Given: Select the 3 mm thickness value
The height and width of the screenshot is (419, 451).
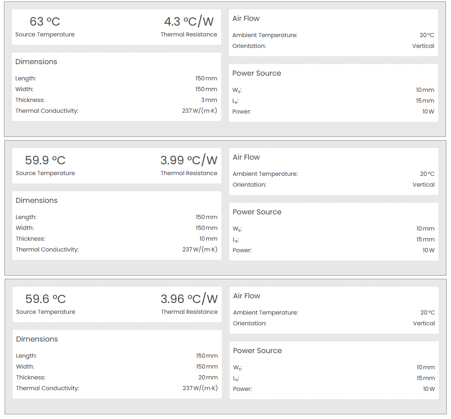Looking at the screenshot, I should pyautogui.click(x=209, y=100).
